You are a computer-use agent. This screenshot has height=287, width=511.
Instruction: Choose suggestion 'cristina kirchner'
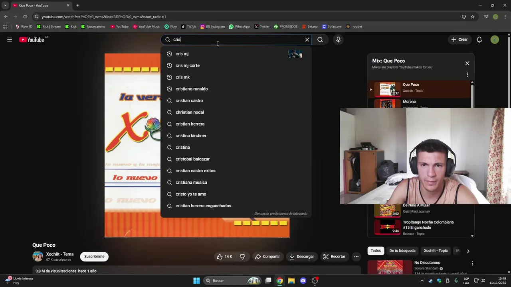236,136
